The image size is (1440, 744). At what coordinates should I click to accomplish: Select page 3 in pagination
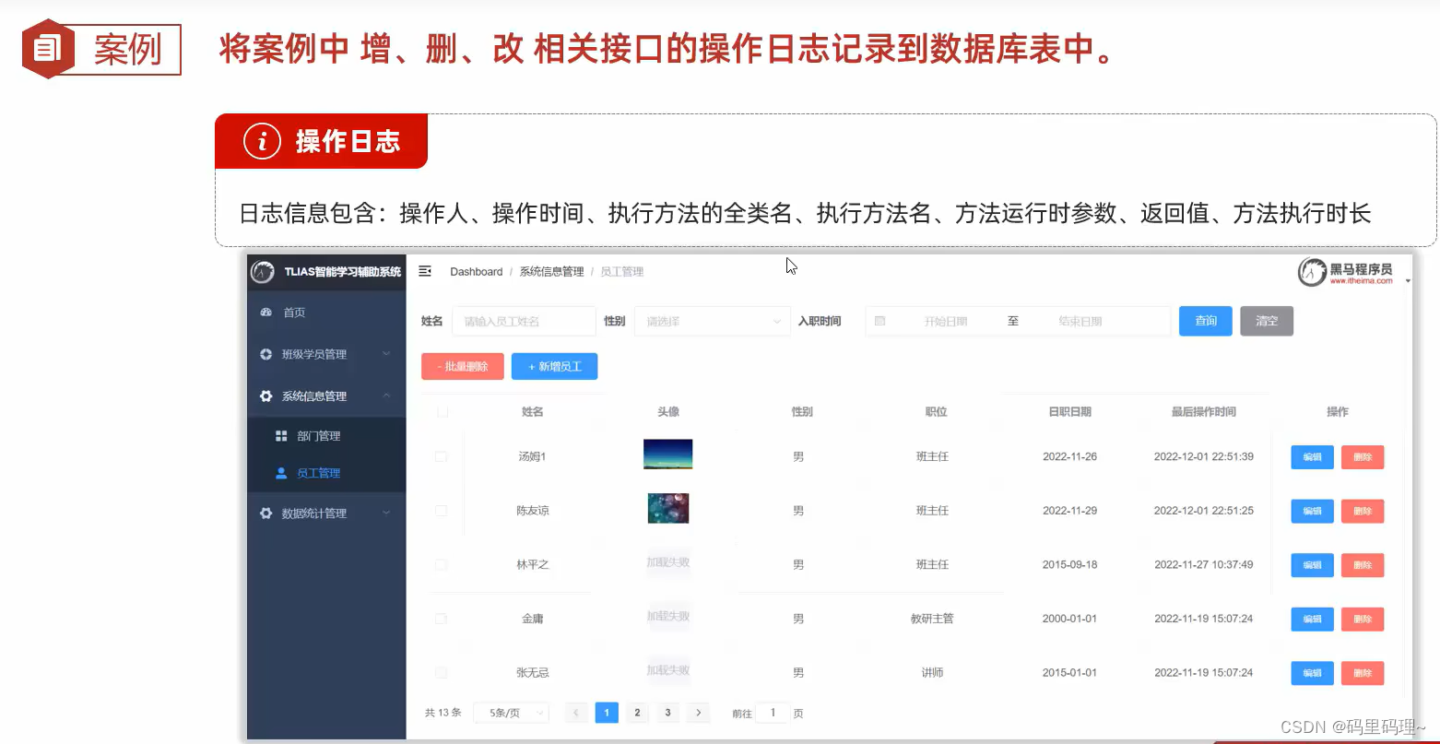point(667,713)
